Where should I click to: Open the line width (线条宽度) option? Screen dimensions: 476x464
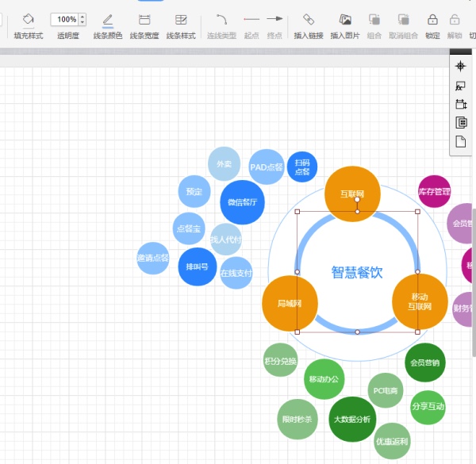click(144, 19)
